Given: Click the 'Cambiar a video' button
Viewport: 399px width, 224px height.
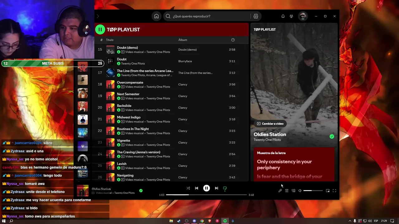Looking at the screenshot, I should [x=270, y=124].
